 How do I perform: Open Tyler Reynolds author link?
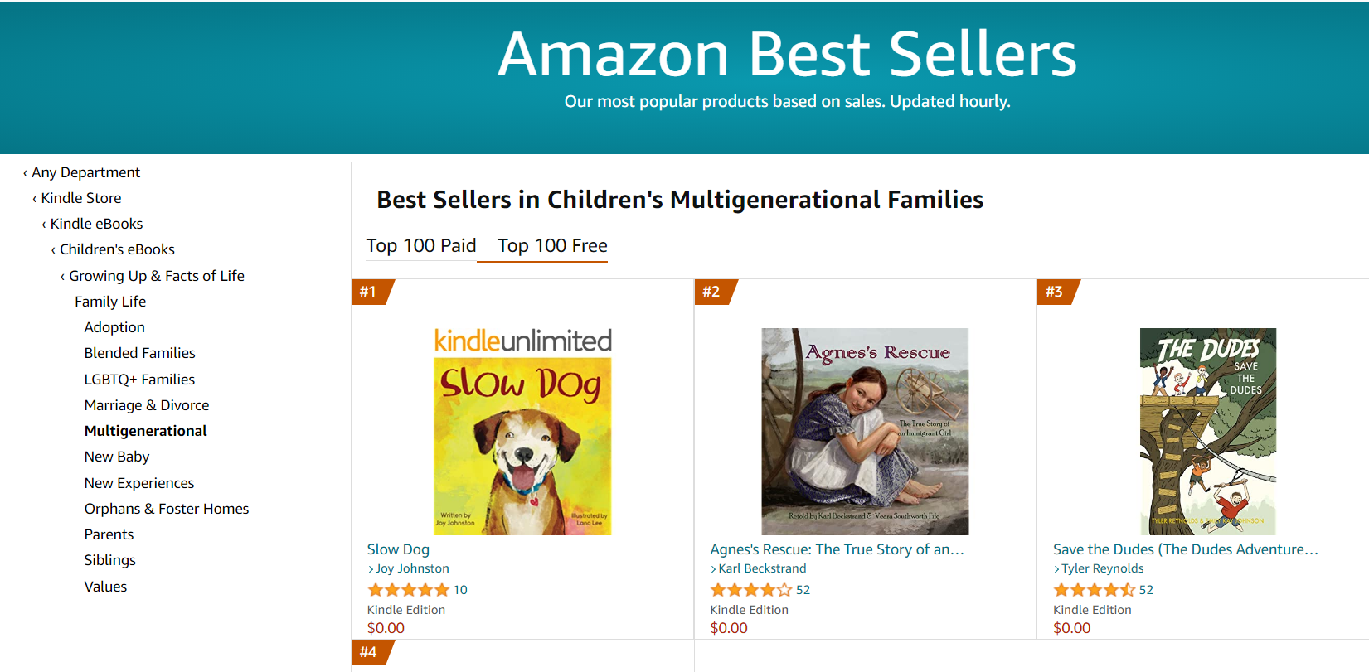[x=1102, y=568]
